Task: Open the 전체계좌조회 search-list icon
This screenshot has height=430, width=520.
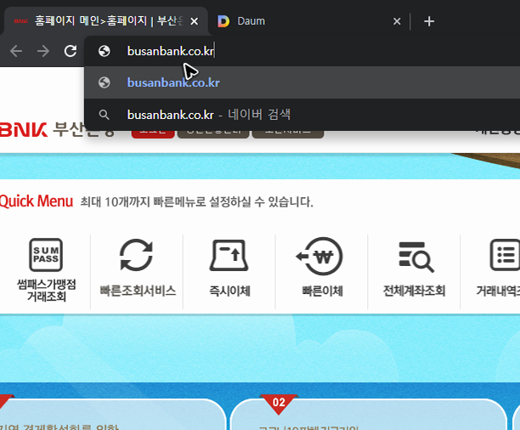Action: tap(415, 257)
